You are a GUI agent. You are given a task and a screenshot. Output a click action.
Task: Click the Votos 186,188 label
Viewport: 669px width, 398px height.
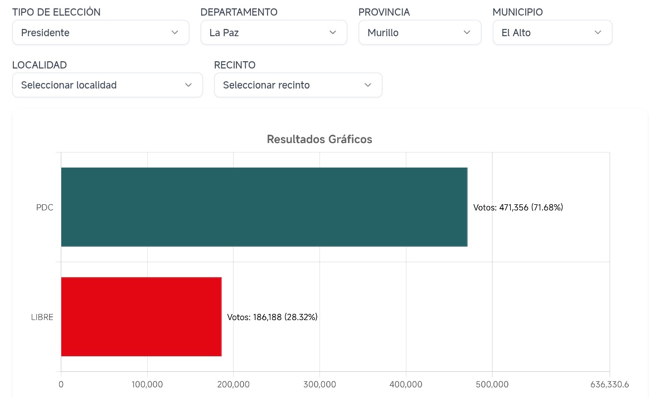point(272,317)
